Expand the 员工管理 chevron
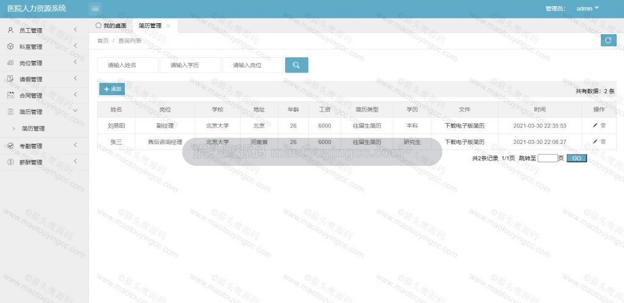624x303 pixels. tap(75, 29)
